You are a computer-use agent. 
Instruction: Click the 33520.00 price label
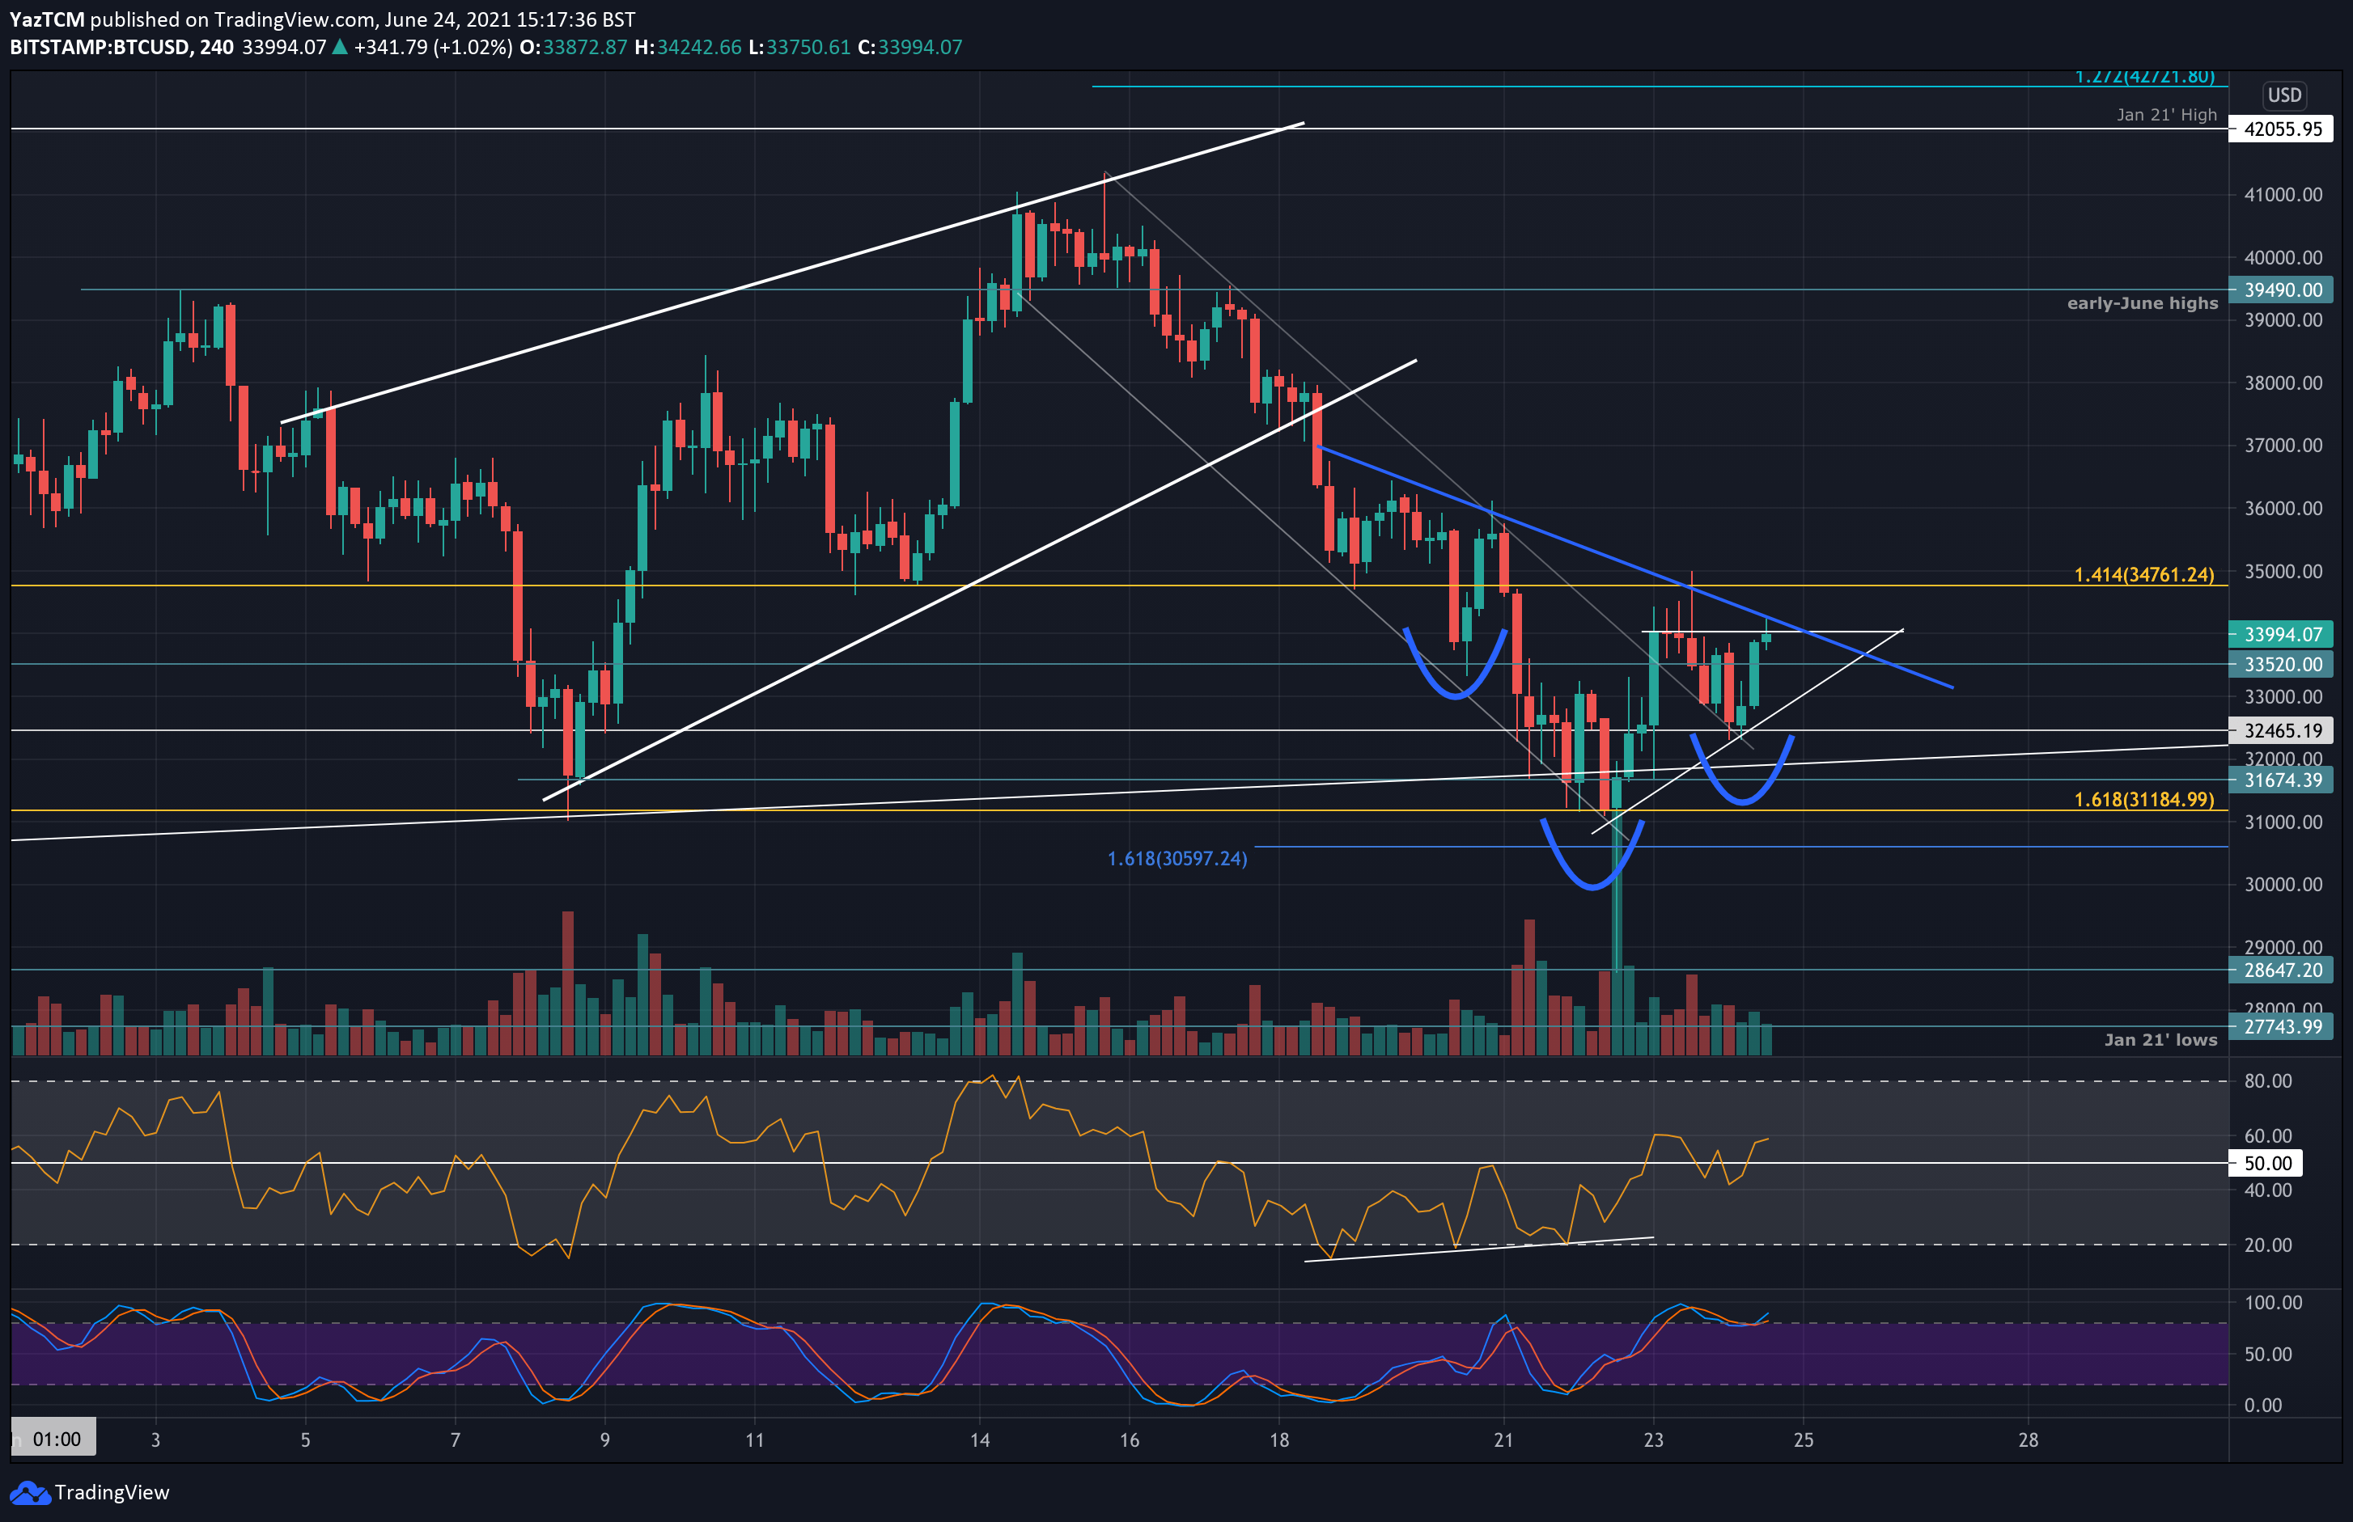[2282, 664]
